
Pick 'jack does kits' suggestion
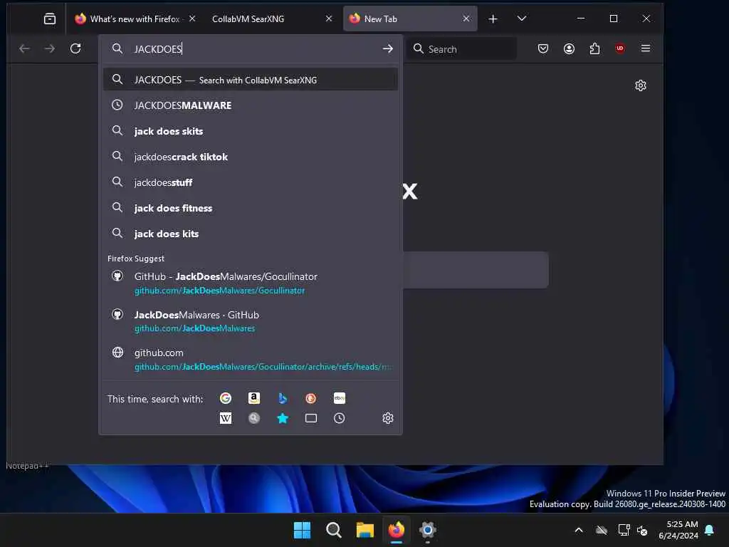click(251, 234)
